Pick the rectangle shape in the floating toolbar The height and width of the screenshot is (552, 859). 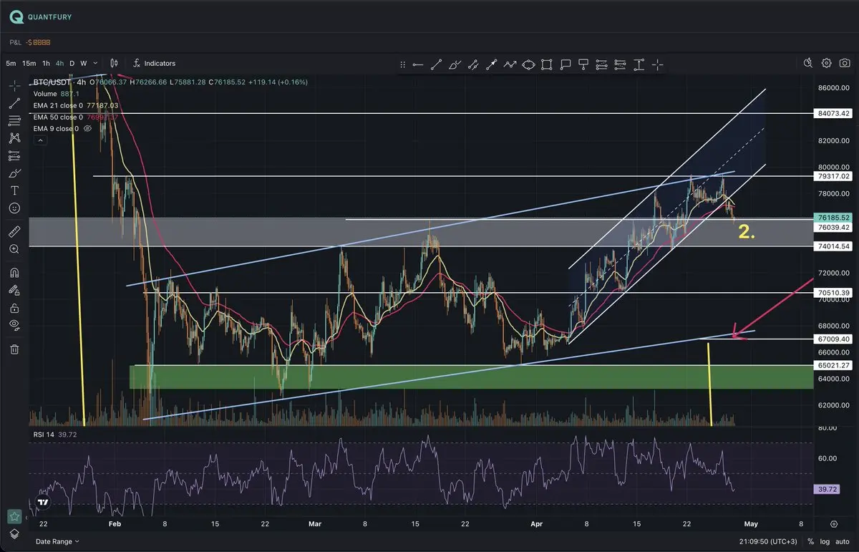547,64
